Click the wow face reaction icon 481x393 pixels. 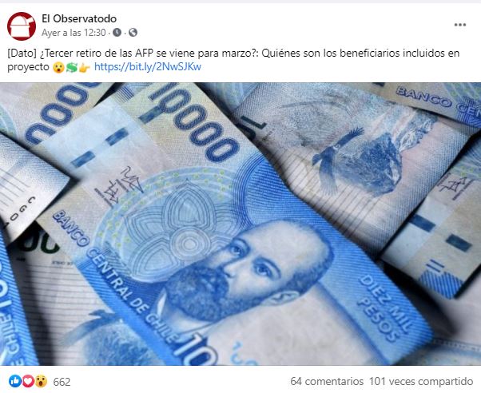41,381
